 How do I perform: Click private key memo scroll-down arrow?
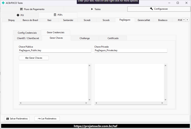click(x=166, y=100)
